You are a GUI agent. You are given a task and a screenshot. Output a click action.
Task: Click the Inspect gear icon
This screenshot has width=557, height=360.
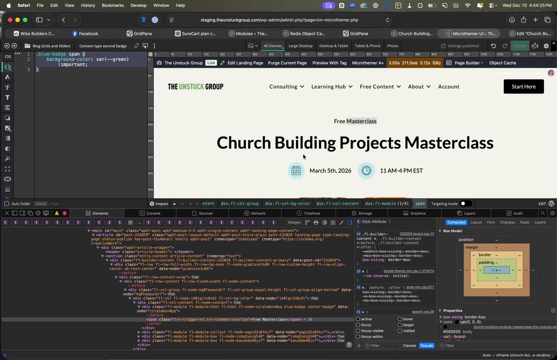152,203
